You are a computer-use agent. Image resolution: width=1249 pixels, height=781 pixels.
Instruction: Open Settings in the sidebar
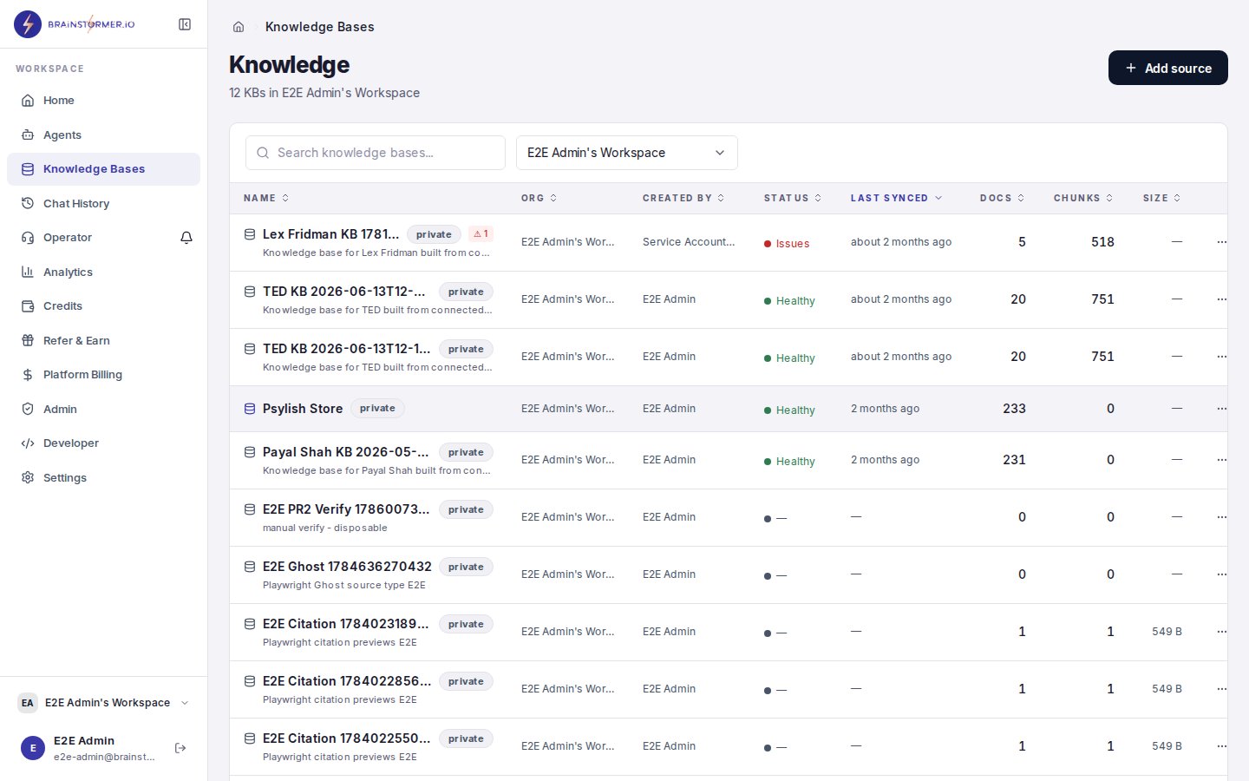tap(103, 477)
